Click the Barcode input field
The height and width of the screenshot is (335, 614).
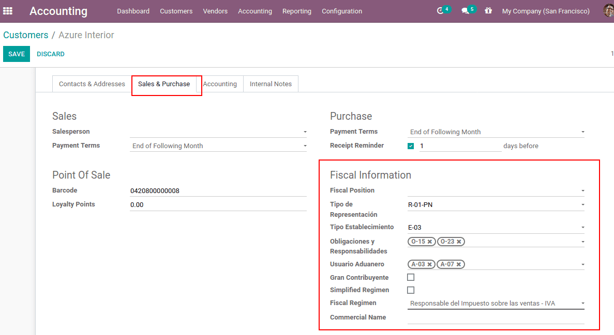218,191
